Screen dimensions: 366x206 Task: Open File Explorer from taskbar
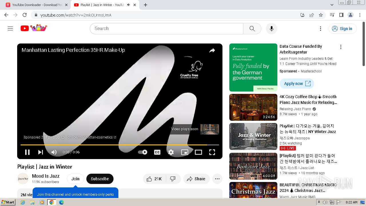click(32, 202)
